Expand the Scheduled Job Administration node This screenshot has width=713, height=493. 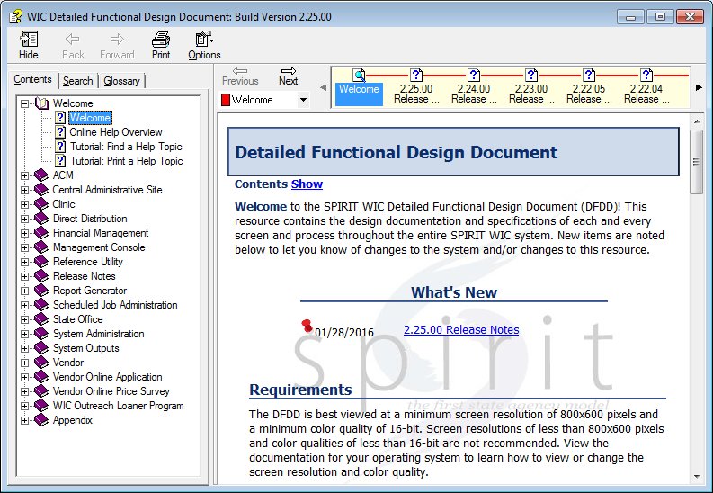click(x=25, y=305)
